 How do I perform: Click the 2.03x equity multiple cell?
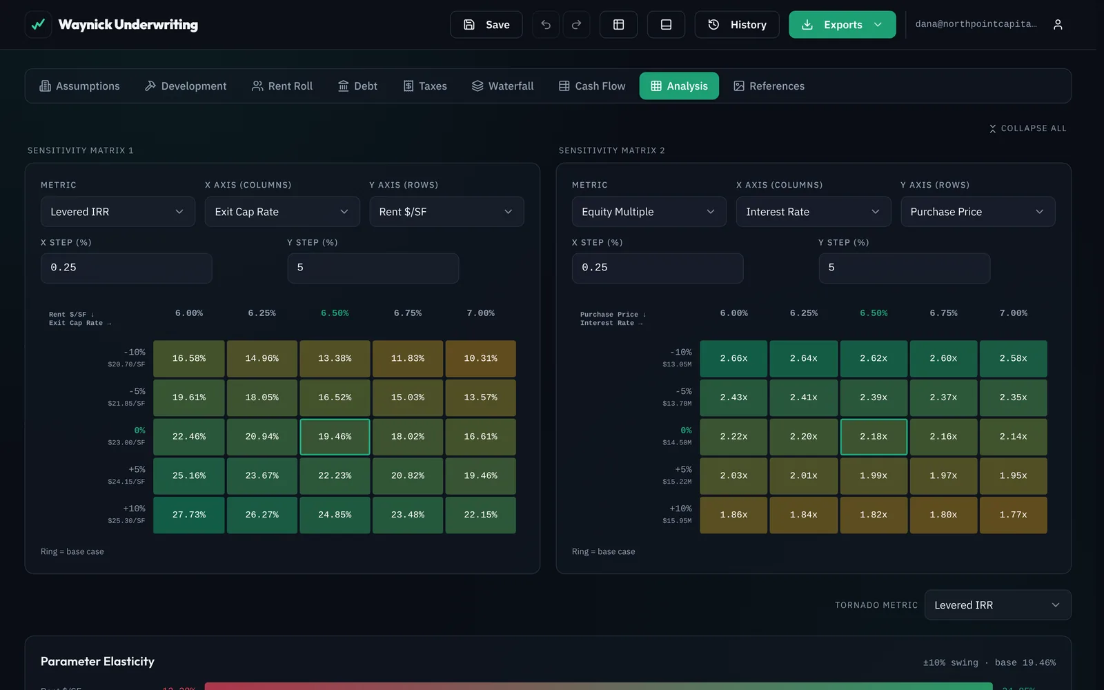733,476
